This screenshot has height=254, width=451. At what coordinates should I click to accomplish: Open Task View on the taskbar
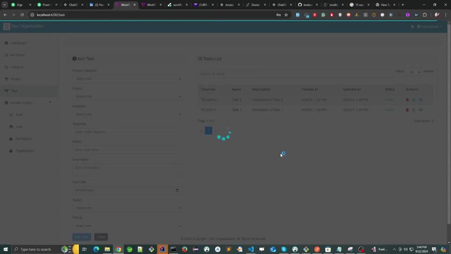[x=84, y=249]
